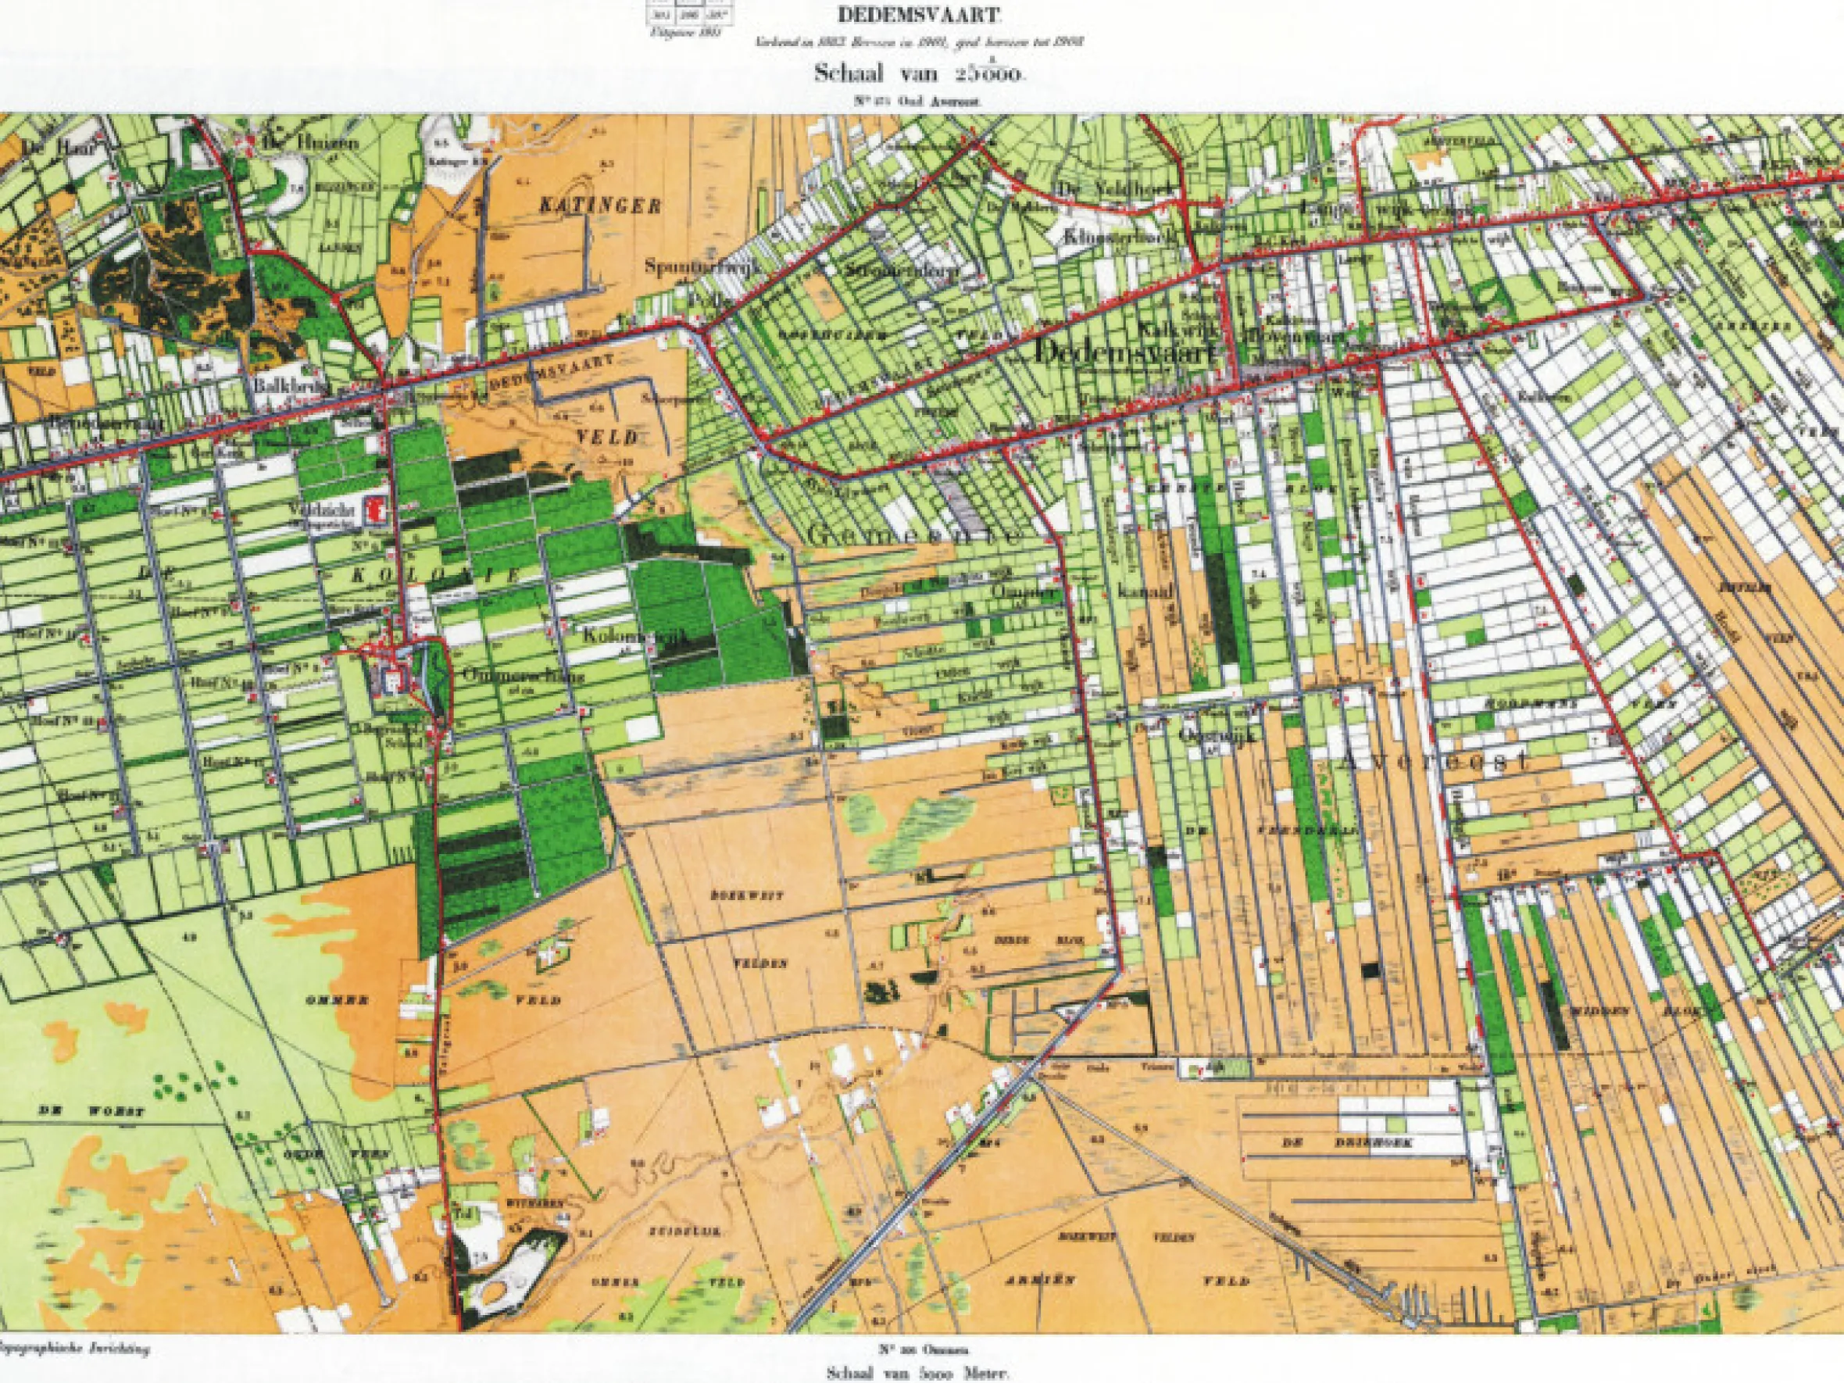Click the 'Schaal van 25000' scale text

coord(920,73)
